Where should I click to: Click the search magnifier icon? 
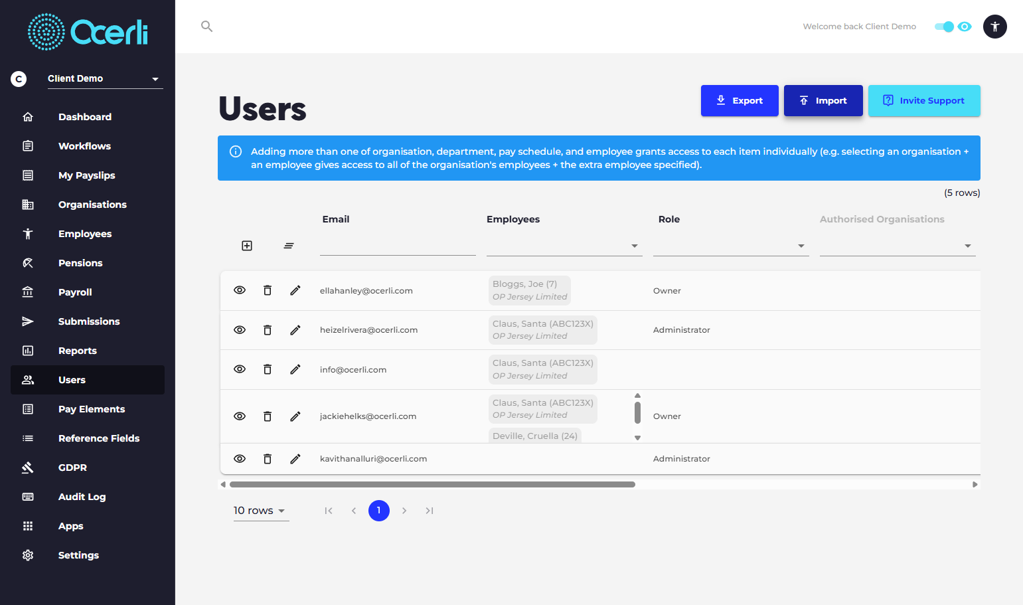pyautogui.click(x=206, y=27)
